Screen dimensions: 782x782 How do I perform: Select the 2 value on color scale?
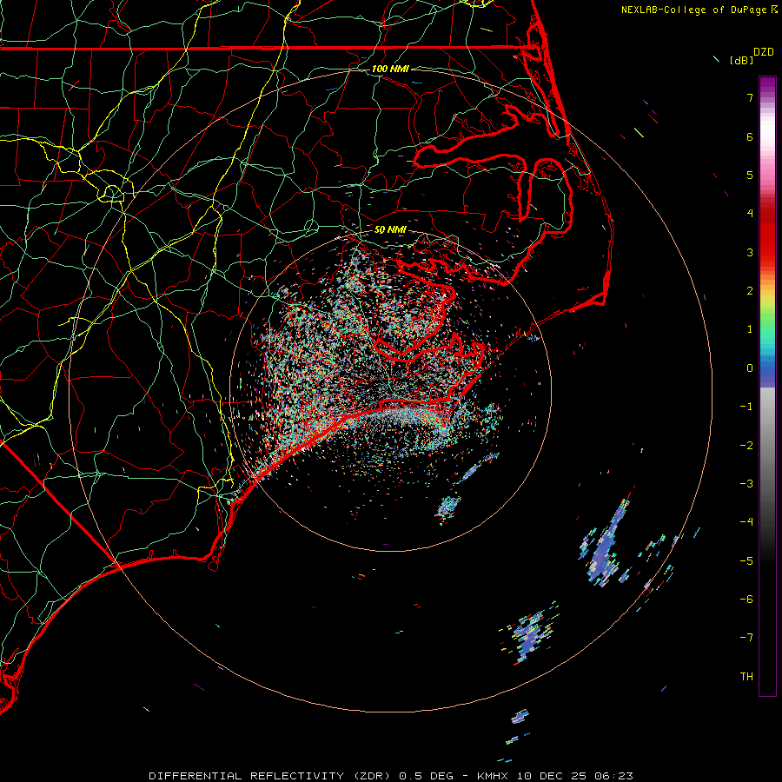click(x=750, y=291)
